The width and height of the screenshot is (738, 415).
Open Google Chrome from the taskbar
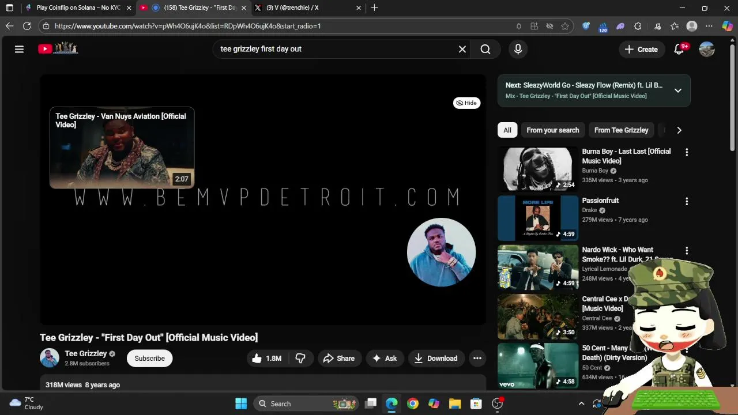coord(413,403)
